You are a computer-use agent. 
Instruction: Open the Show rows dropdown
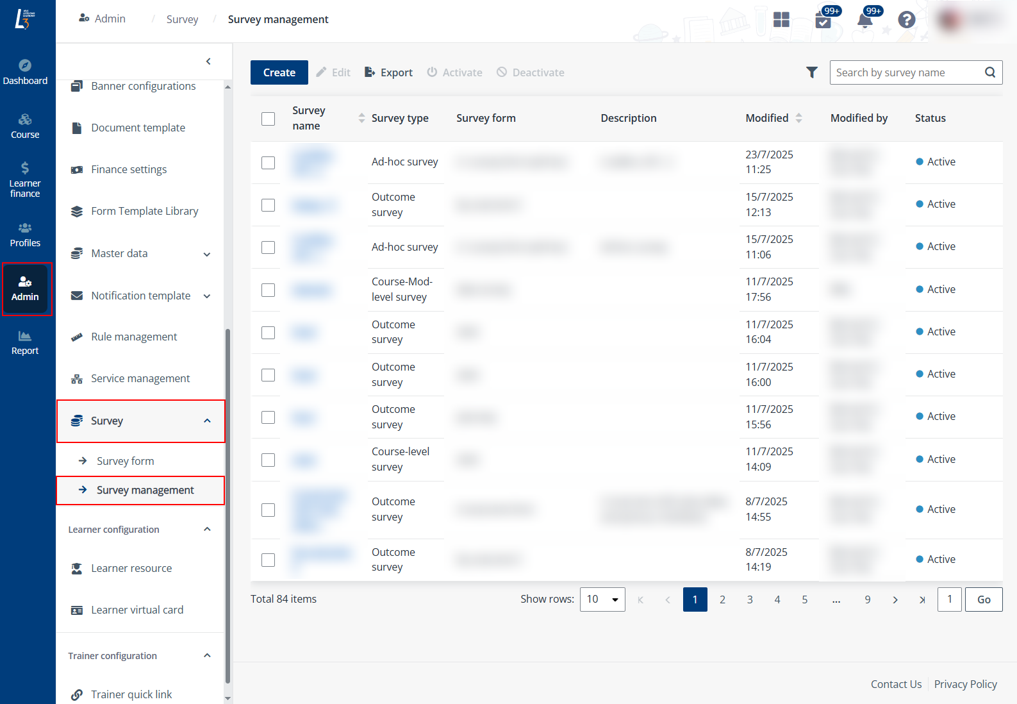tap(602, 599)
